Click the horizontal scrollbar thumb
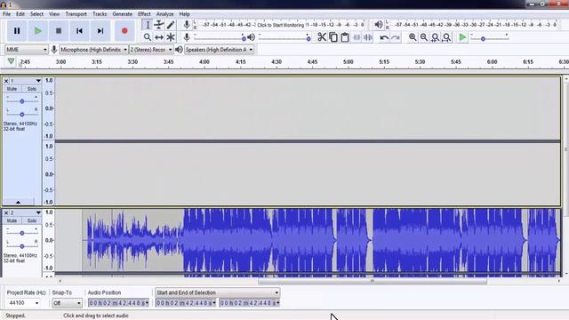 point(373,281)
